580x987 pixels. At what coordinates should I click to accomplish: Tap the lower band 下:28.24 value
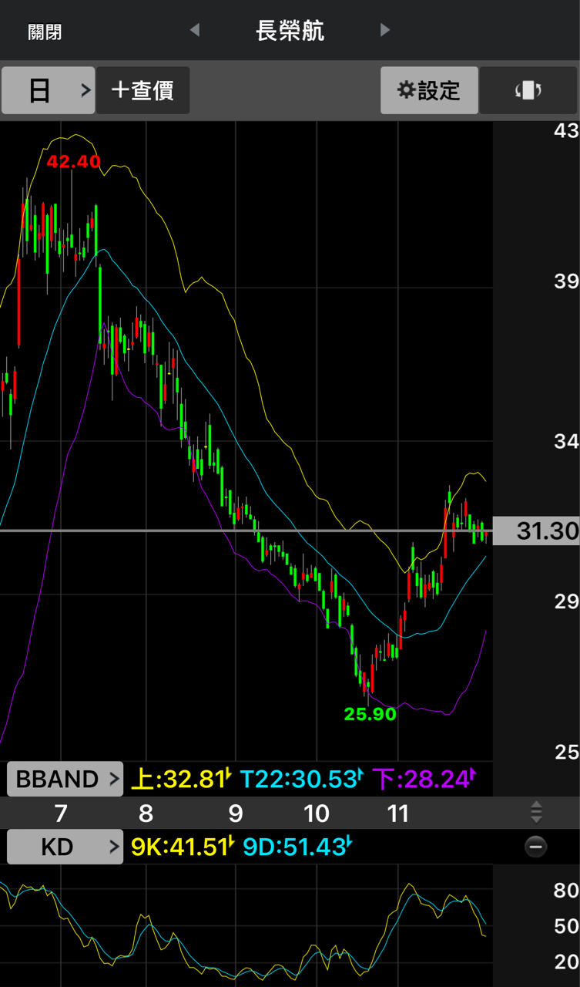tap(424, 779)
